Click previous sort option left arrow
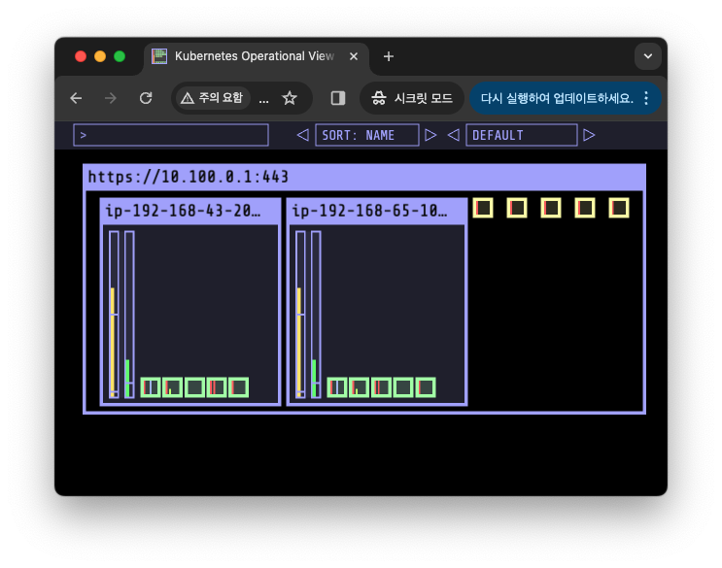The image size is (722, 568). (302, 135)
